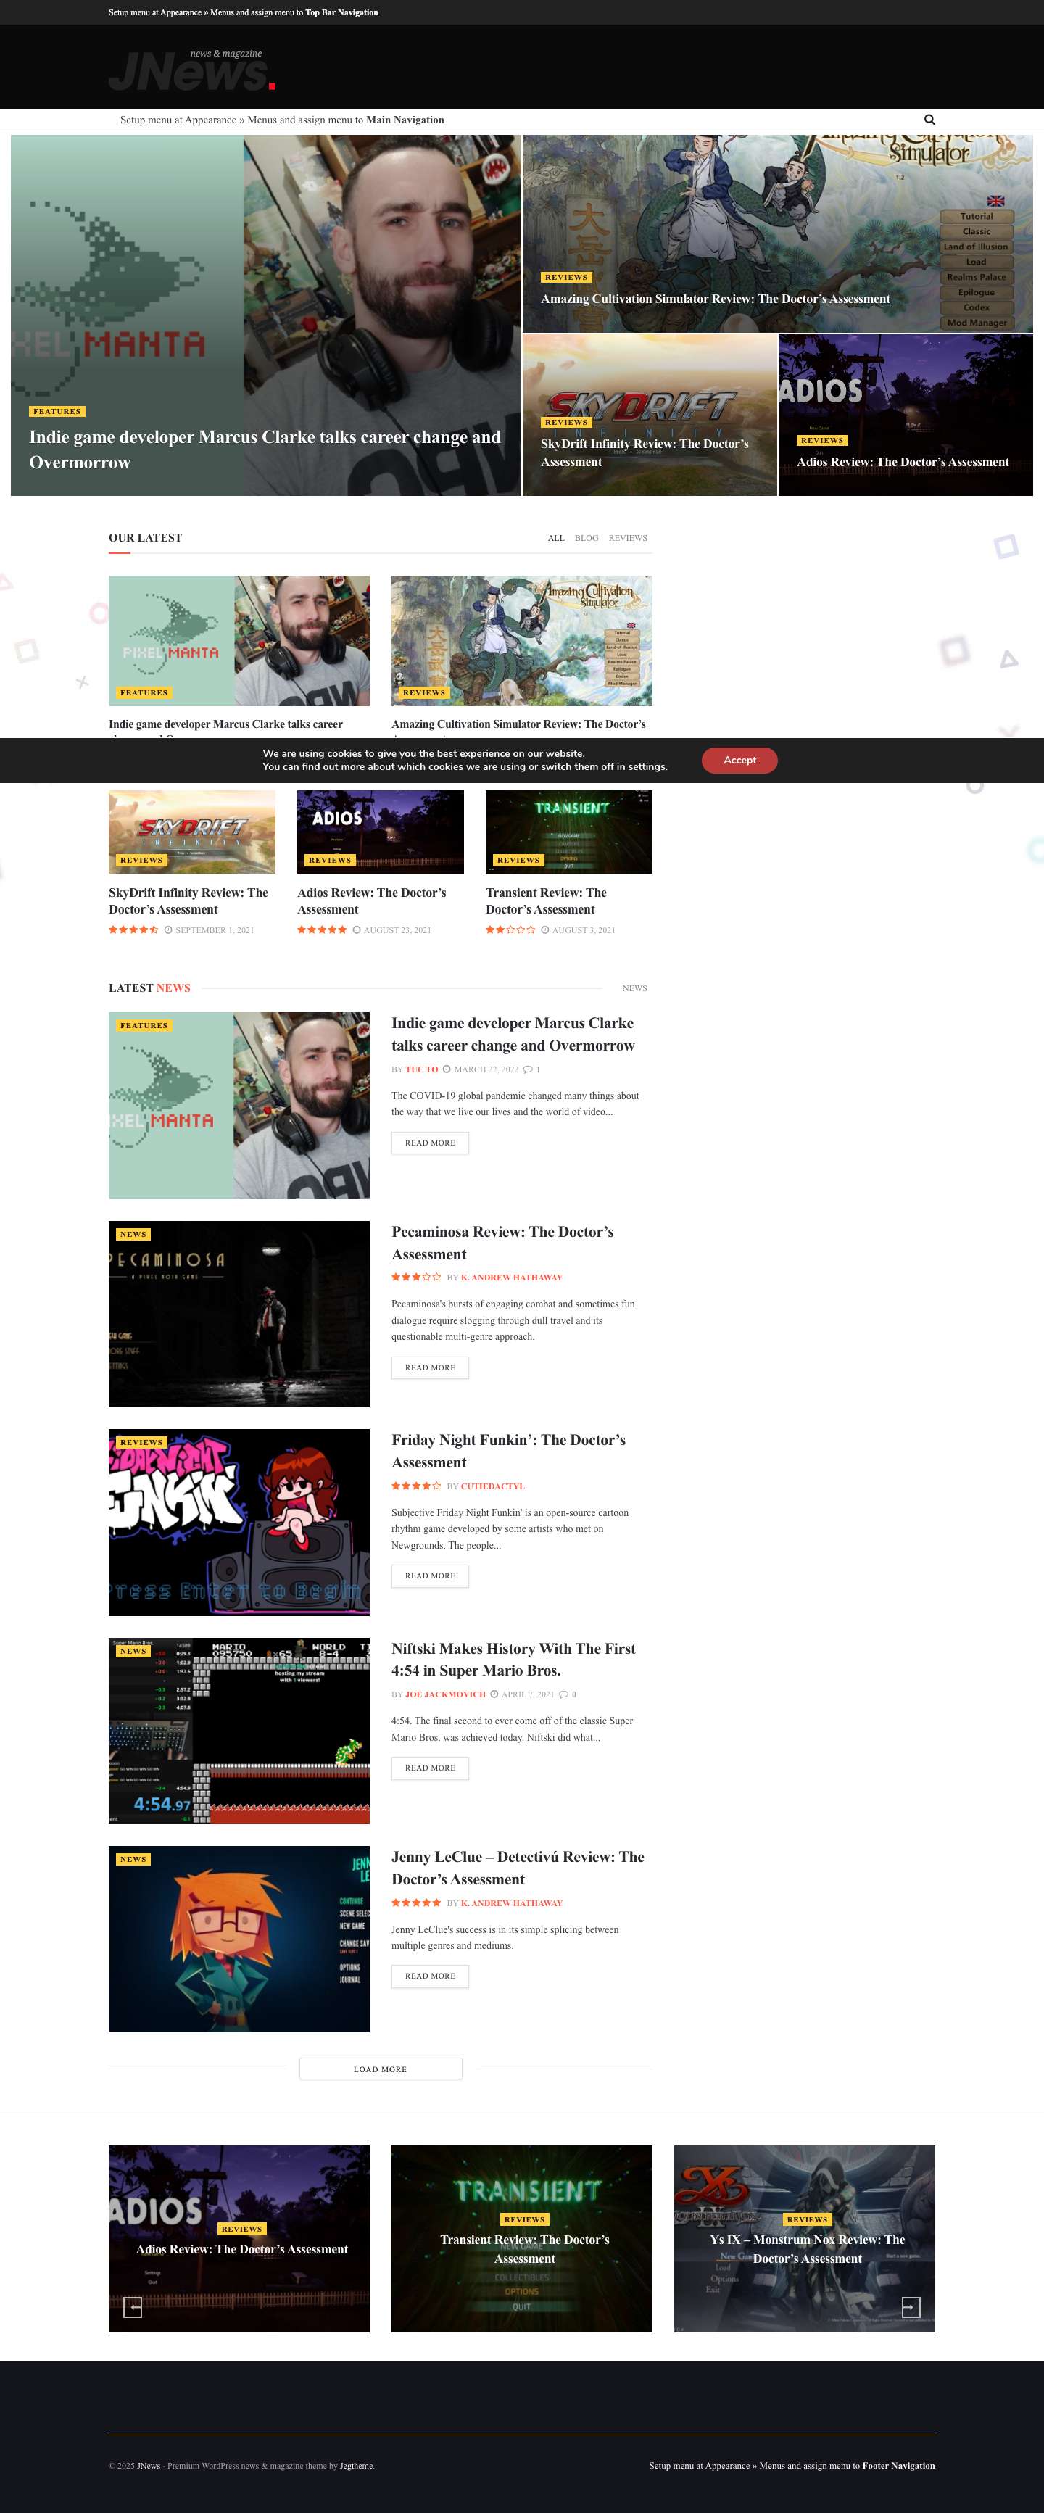Click the star rating under Friday Night Funkin'
Viewport: 1044px width, 2513px height.
(415, 1486)
